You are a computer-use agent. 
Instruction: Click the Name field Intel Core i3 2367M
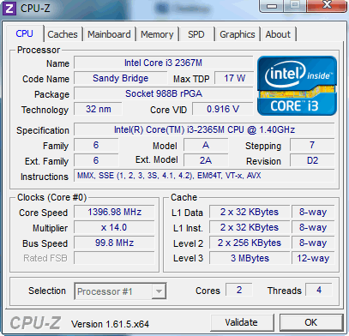[x=163, y=63]
